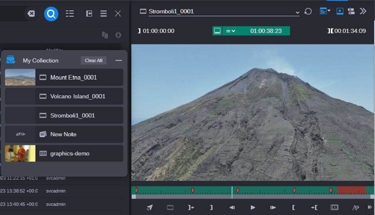
Task: Click the Clear All button
Action: [x=93, y=60]
